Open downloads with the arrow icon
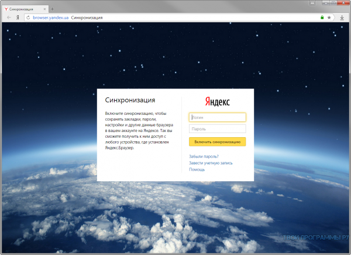Screen dimensions: 351x255 [x=342, y=18]
